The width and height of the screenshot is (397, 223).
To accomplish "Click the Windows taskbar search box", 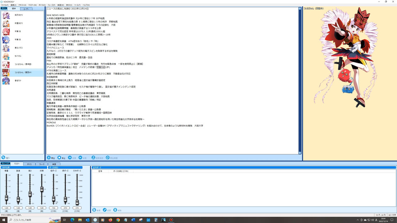I will point(34,220).
